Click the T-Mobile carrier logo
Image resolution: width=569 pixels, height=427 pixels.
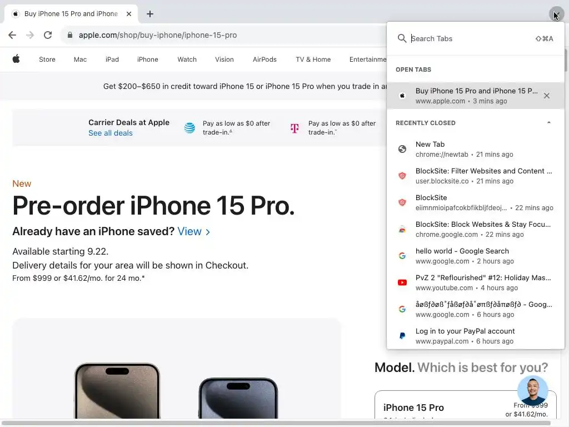295,128
